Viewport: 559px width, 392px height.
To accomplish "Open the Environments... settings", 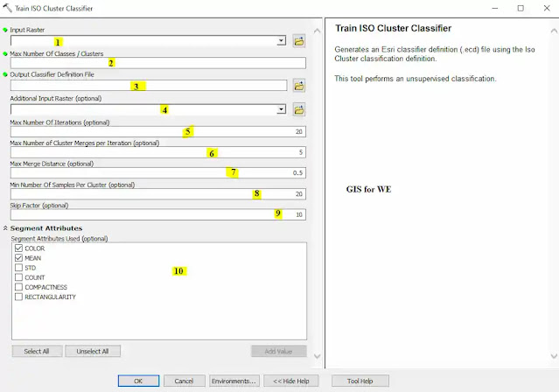I will click(x=234, y=381).
